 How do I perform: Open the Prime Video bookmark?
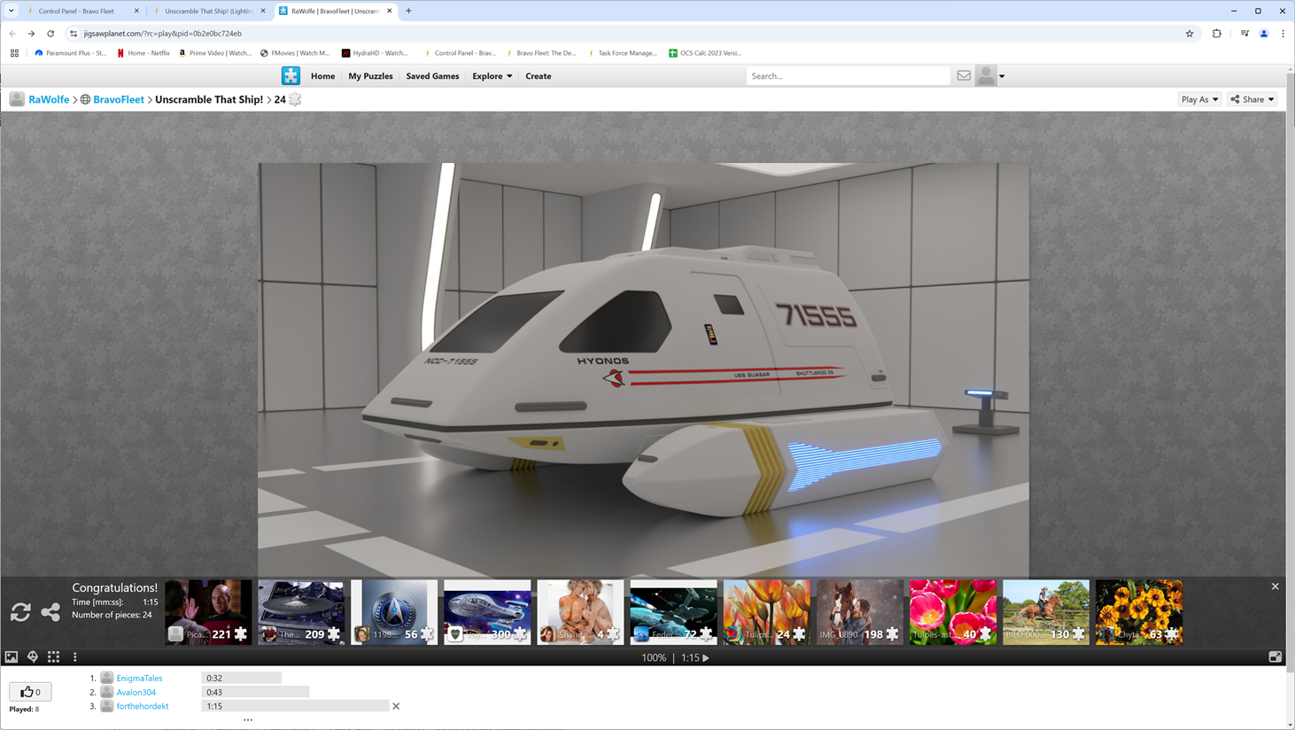tap(215, 53)
